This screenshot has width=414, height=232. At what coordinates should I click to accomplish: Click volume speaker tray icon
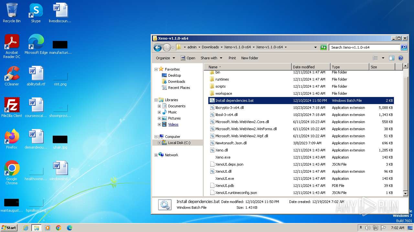tap(368, 228)
